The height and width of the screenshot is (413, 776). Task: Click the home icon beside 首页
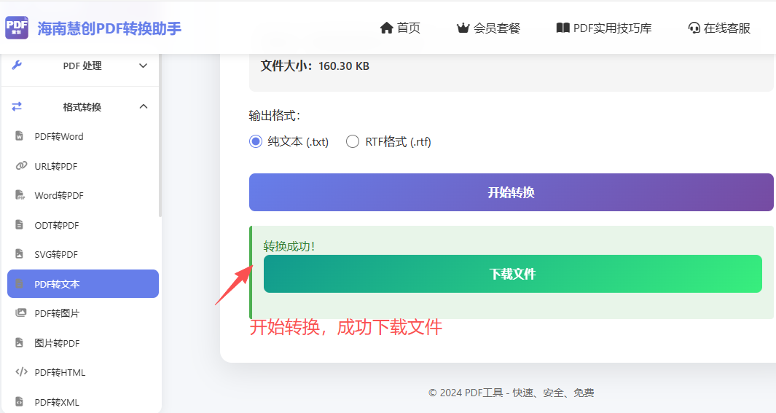coord(386,28)
